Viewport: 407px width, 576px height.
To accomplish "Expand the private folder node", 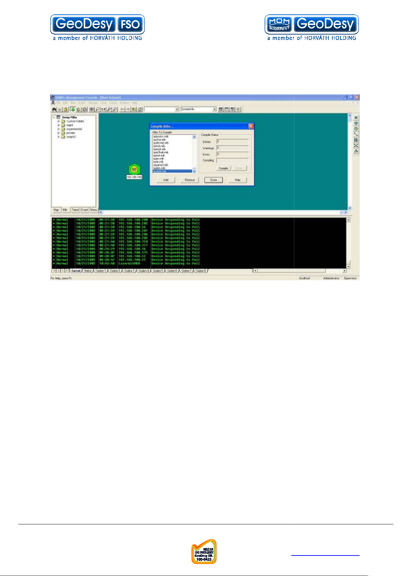I will [x=58, y=133].
